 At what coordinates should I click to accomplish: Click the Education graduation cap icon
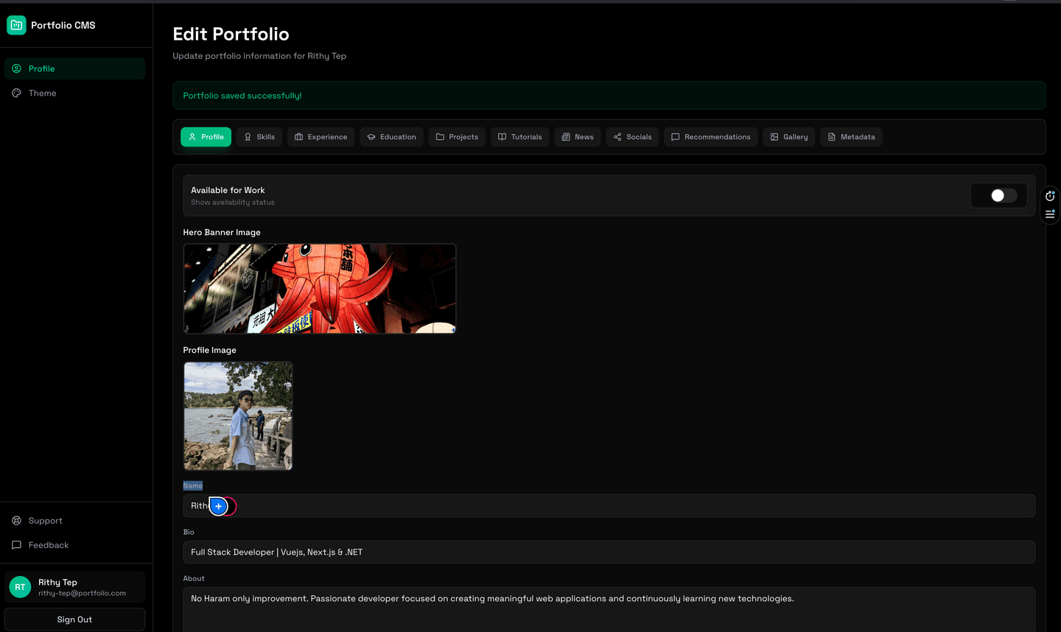pyautogui.click(x=371, y=136)
